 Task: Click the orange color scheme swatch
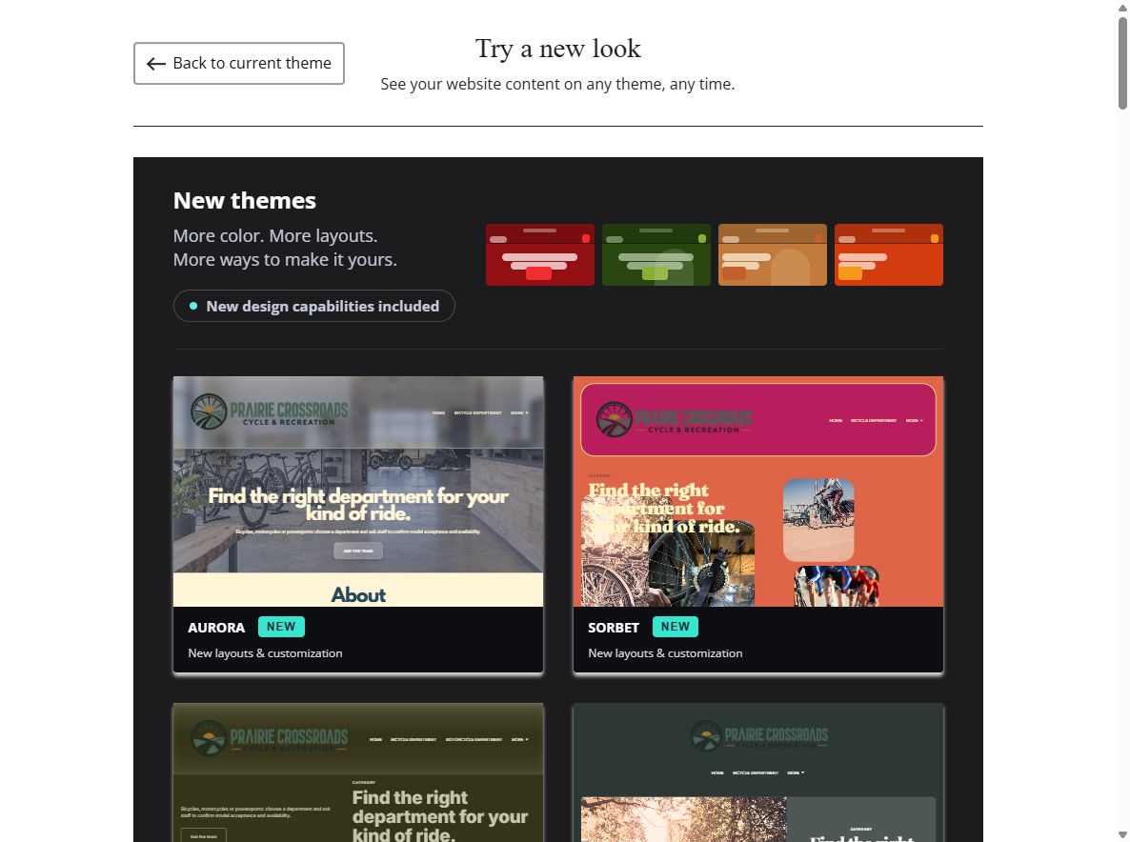(889, 255)
